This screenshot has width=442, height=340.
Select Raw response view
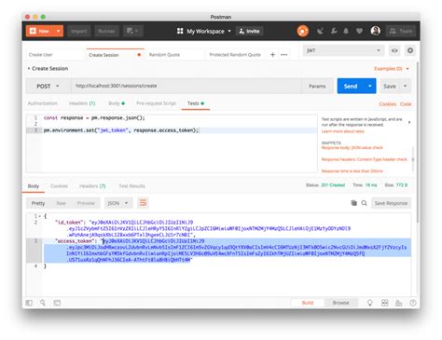[61, 203]
